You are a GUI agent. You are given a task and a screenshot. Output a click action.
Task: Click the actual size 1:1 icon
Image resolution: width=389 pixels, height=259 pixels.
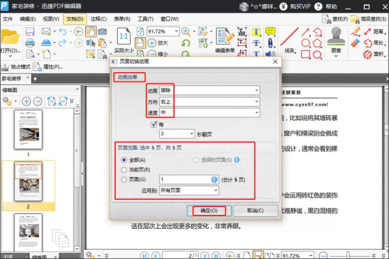(124, 37)
